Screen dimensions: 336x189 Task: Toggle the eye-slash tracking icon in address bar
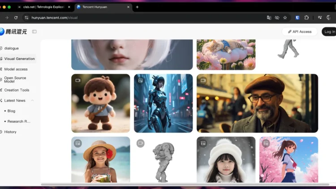(x=277, y=17)
